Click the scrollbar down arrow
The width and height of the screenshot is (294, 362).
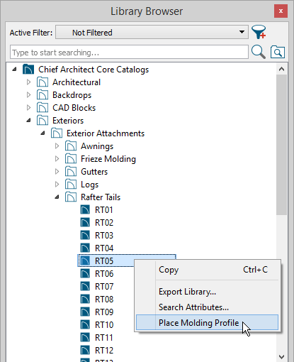(x=281, y=356)
